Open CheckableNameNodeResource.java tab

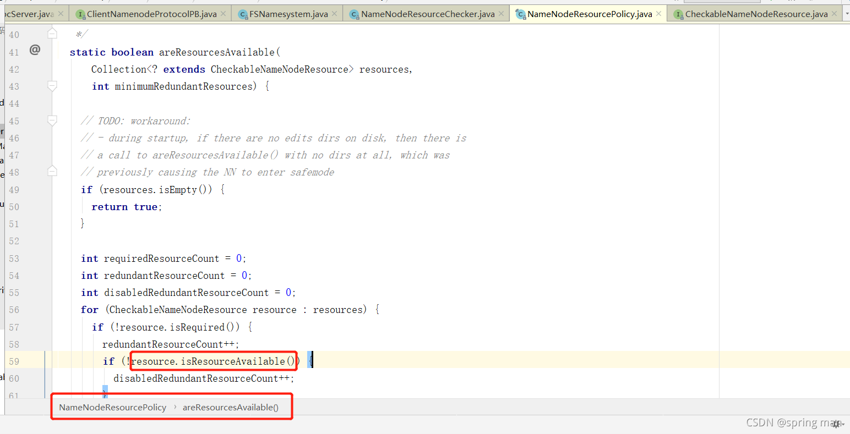[x=756, y=14]
